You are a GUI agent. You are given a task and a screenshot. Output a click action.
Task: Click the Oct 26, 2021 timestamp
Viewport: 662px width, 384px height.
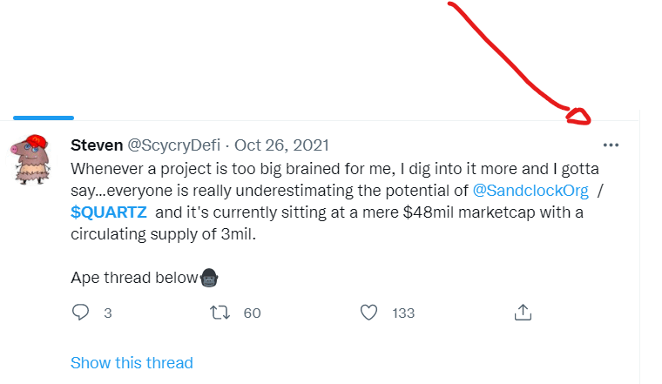pos(281,145)
